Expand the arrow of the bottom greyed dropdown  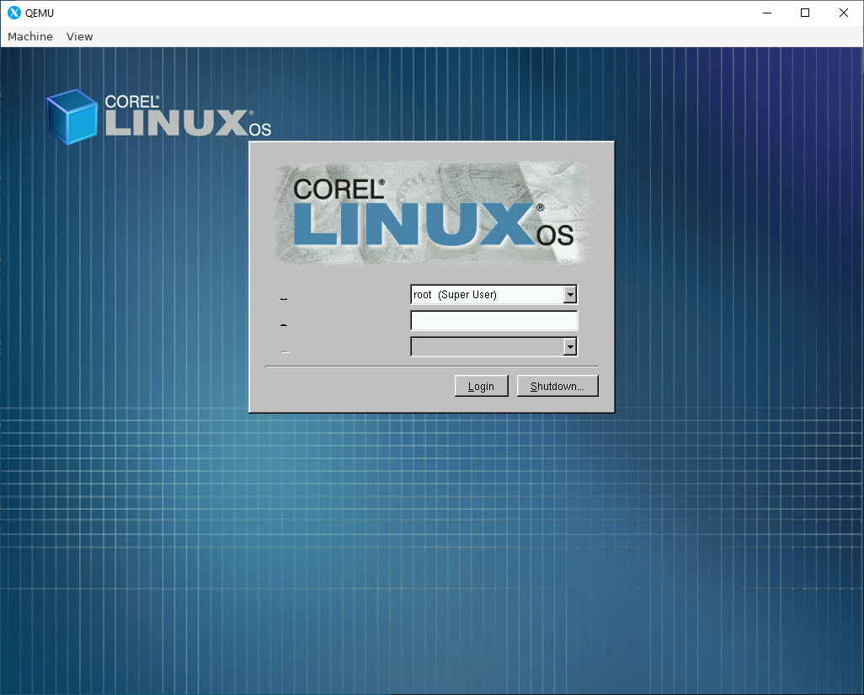(570, 347)
